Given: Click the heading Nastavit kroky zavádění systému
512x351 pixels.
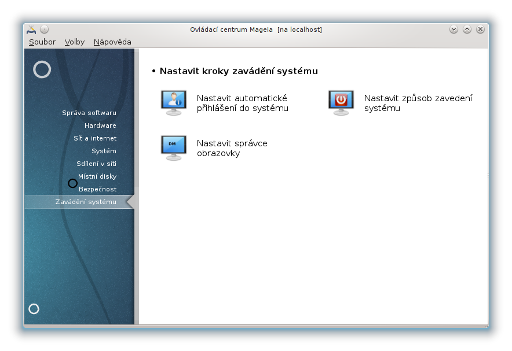Looking at the screenshot, I should click(x=239, y=71).
